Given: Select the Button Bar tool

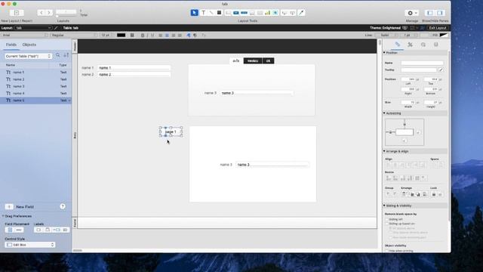Looking at the screenshot, I should click(x=244, y=13).
